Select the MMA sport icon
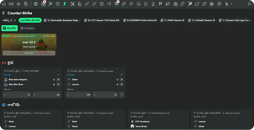Image resolution: width=254 pixels, height=130 pixels. [x=212, y=4]
